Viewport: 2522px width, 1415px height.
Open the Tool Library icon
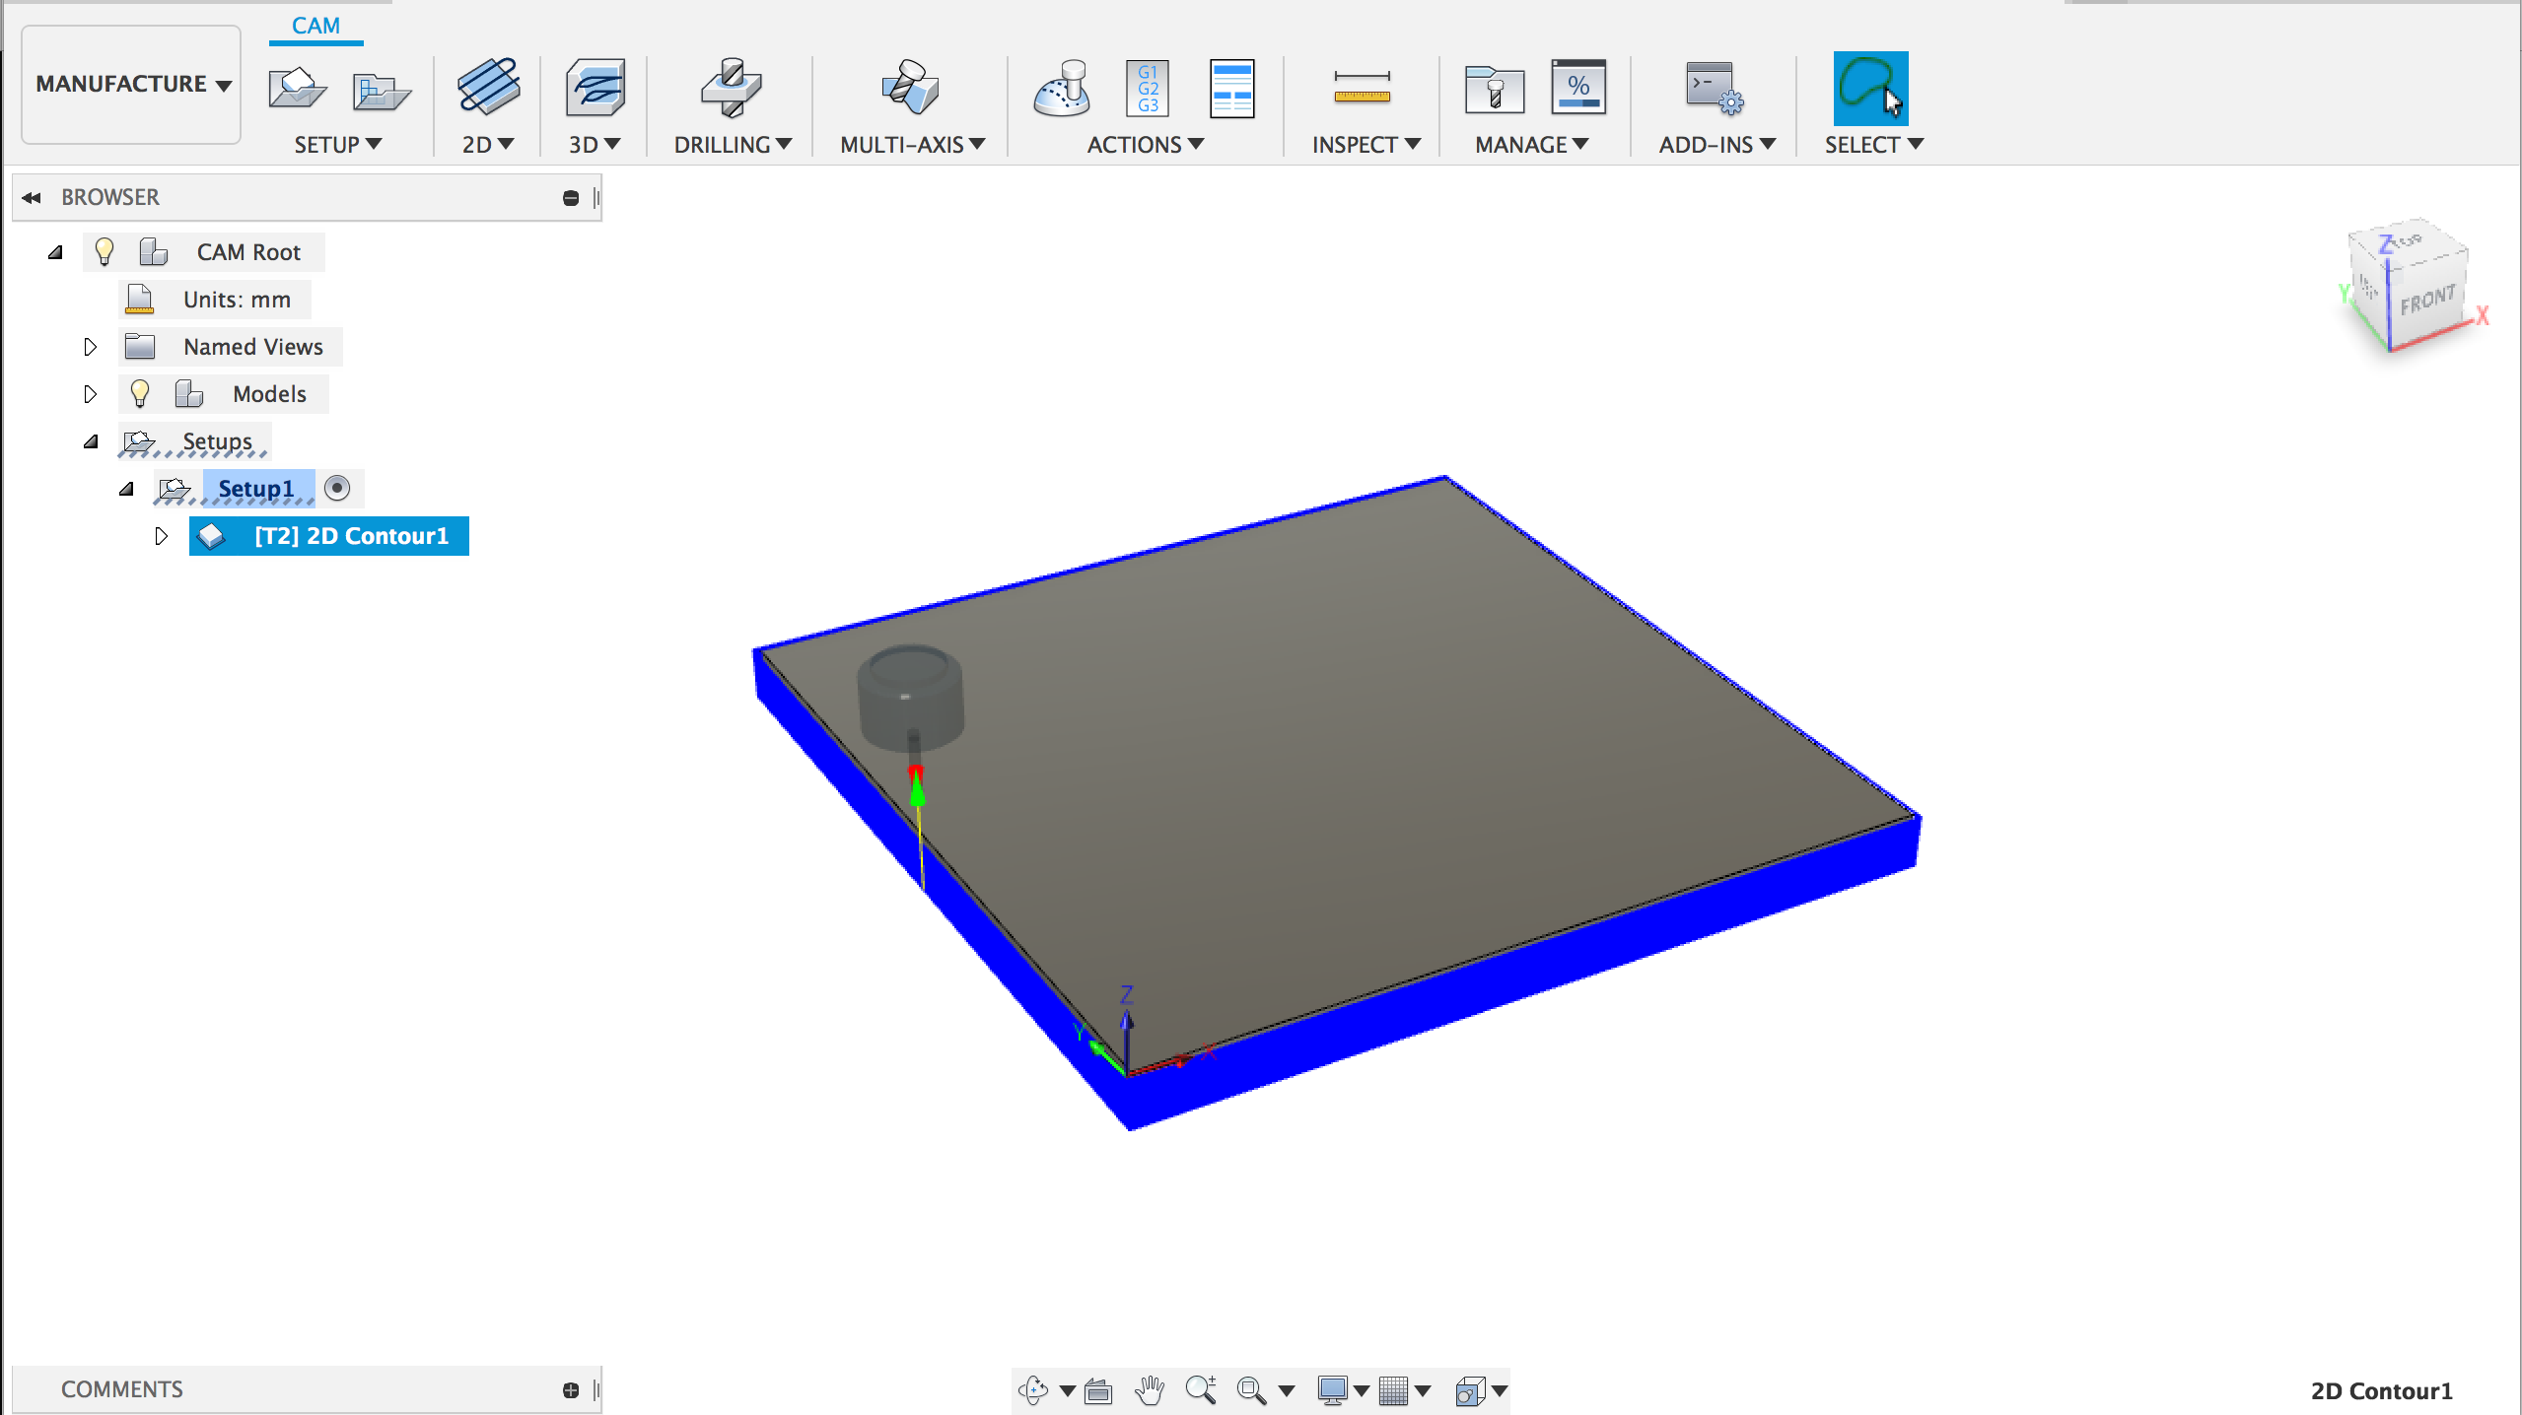coord(1494,89)
